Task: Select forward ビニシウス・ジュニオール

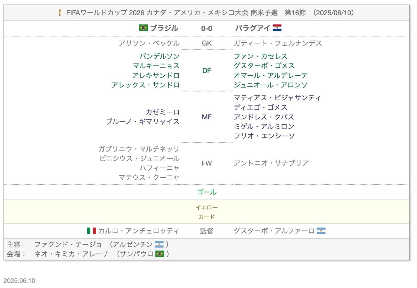Action: pyautogui.click(x=140, y=159)
